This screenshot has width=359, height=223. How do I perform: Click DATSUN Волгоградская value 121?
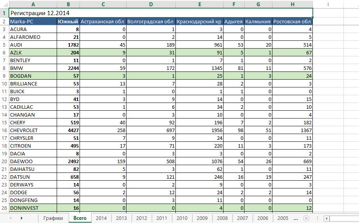pyautogui.click(x=151, y=177)
